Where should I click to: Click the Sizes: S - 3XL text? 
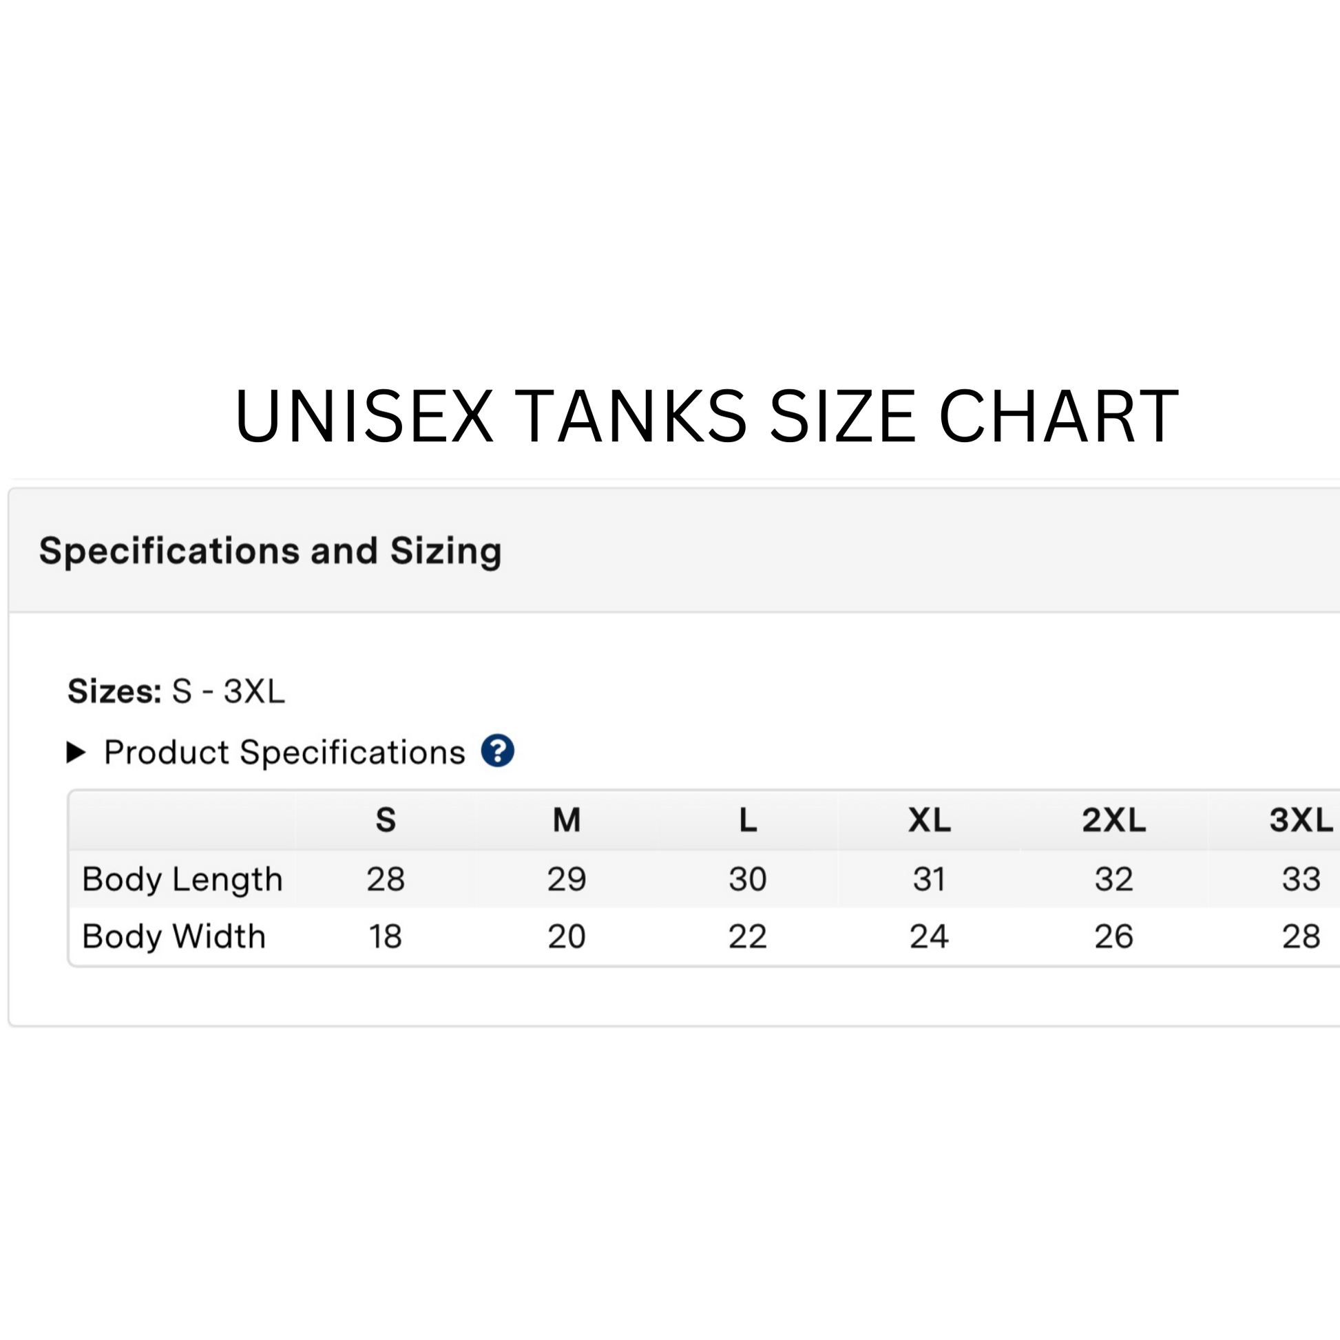point(176,691)
